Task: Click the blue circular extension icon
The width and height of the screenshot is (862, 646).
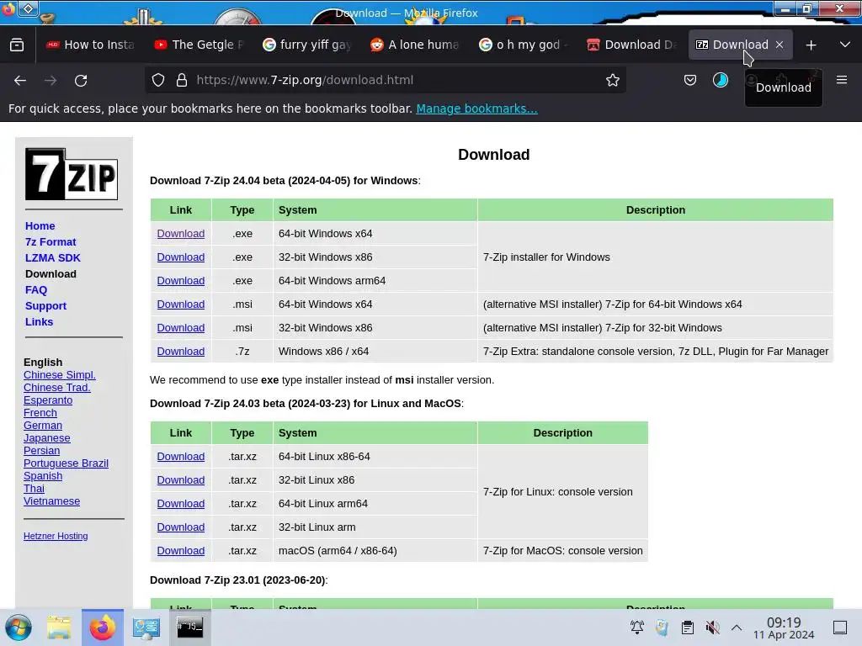Action: [721, 80]
